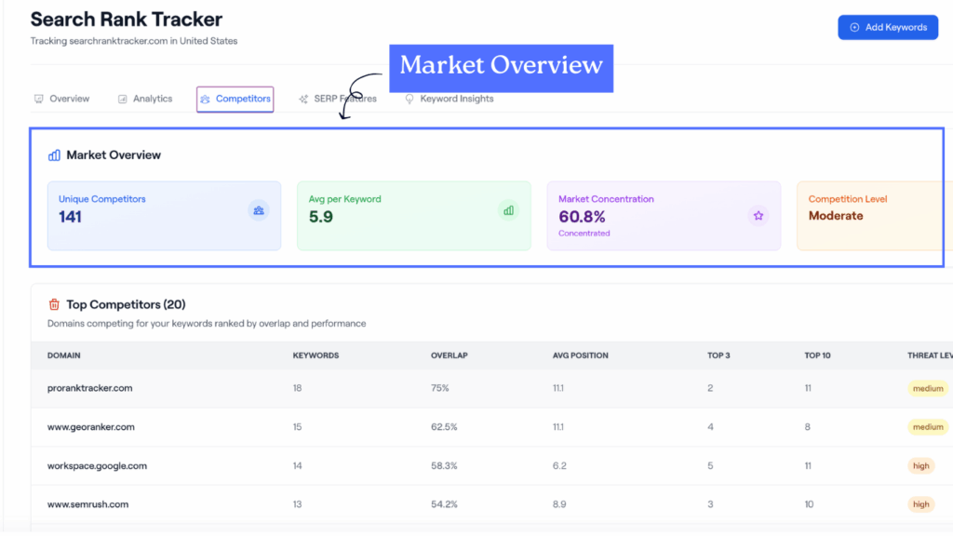Viewport: 953px width, 536px height.
Task: Click the Market Overview bar chart icon
Action: pos(54,155)
